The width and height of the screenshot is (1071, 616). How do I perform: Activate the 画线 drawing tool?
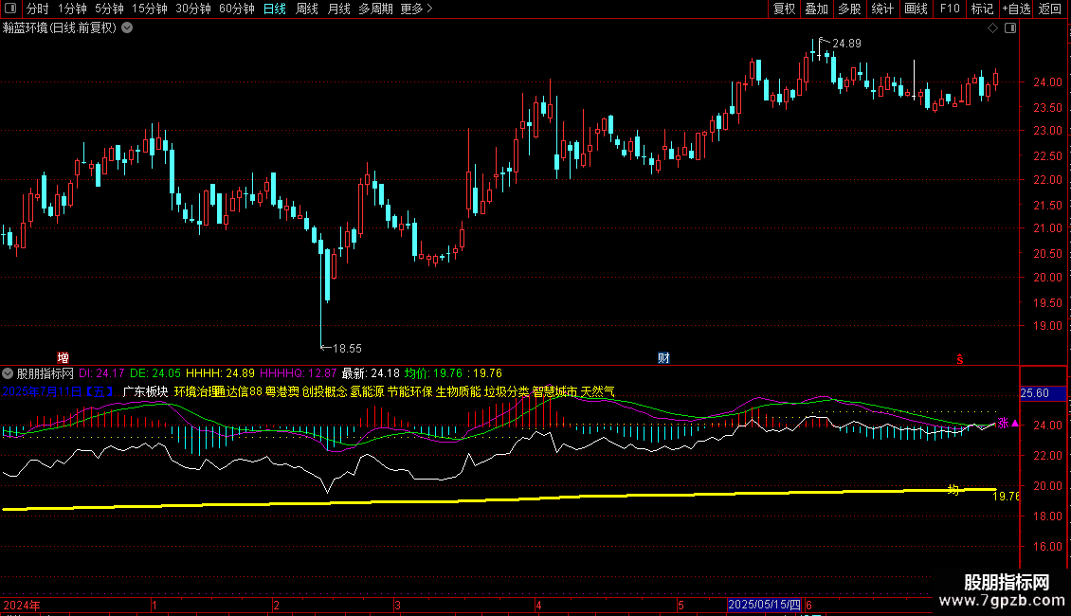916,9
